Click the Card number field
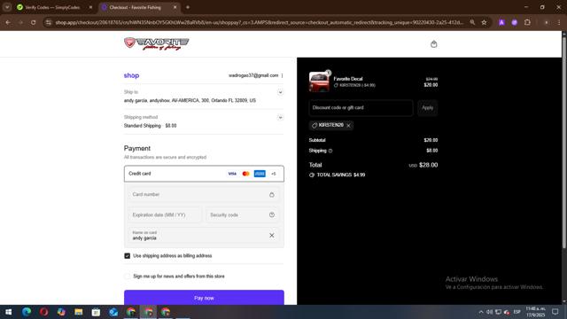567x319 pixels. point(204,195)
